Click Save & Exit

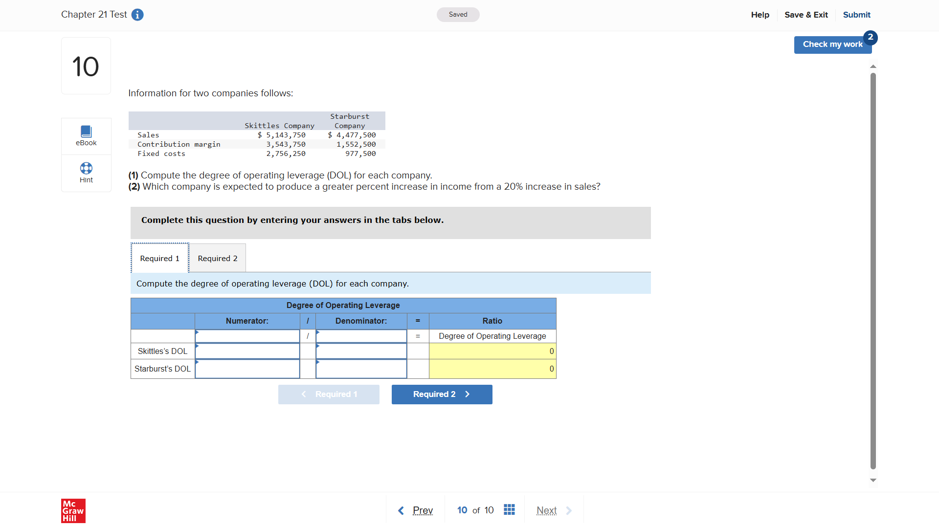tap(806, 15)
